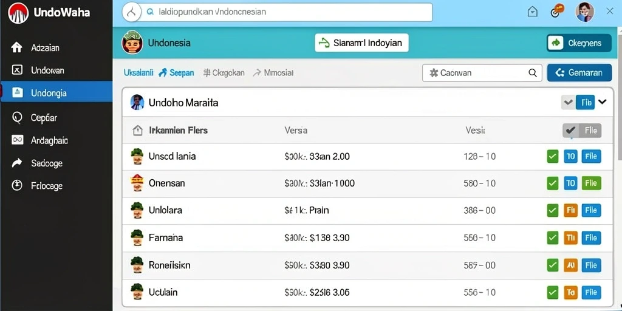Select the Cepfiar sidebar icon

tap(17, 117)
